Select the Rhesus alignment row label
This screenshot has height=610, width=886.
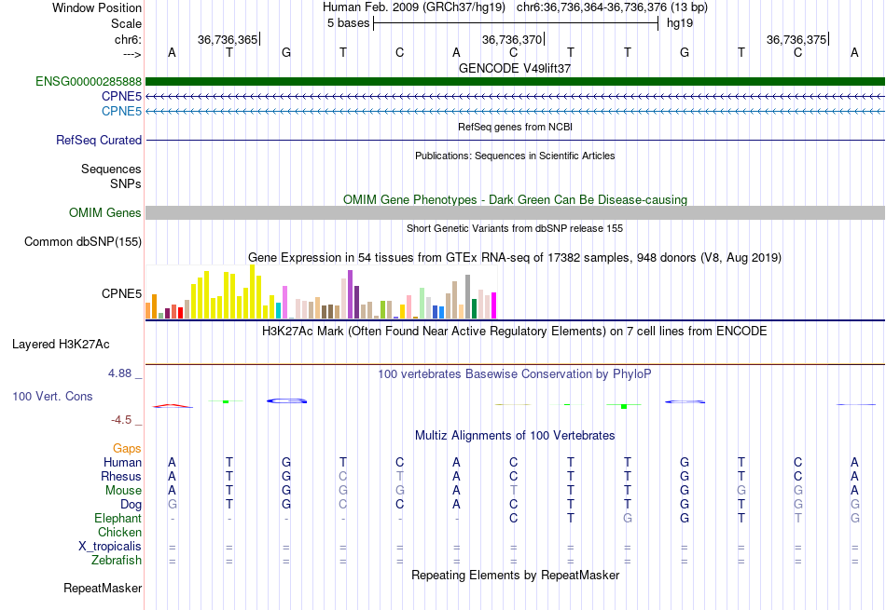tap(121, 476)
